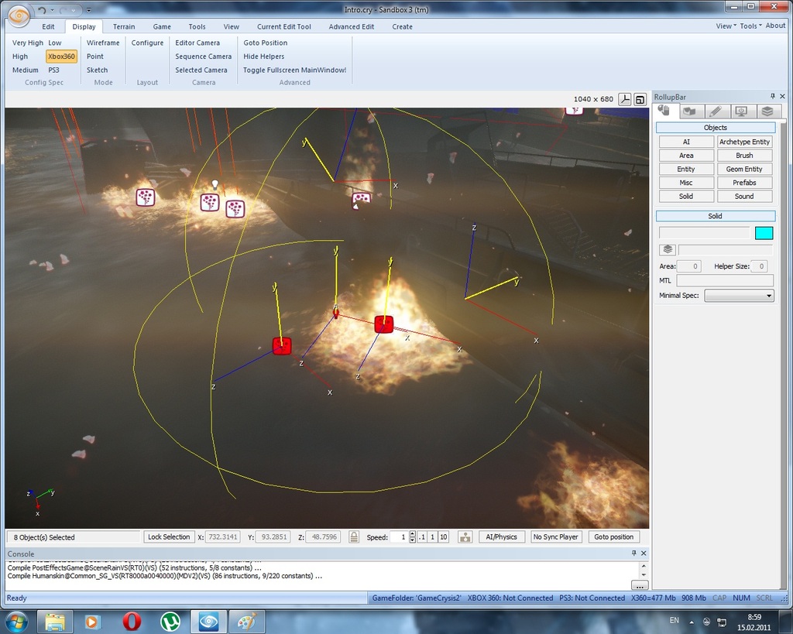Image resolution: width=793 pixels, height=634 pixels.
Task: Set config spec to High
Action: pyautogui.click(x=20, y=57)
